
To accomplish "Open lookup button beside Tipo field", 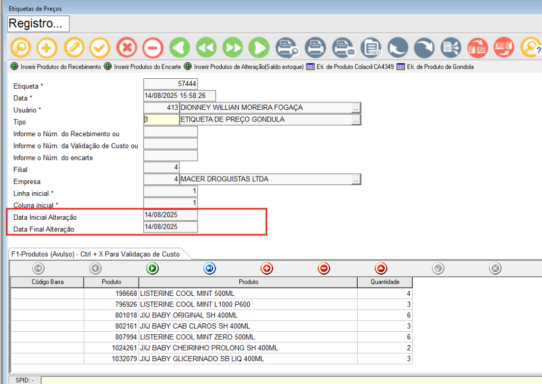I will click(x=356, y=120).
